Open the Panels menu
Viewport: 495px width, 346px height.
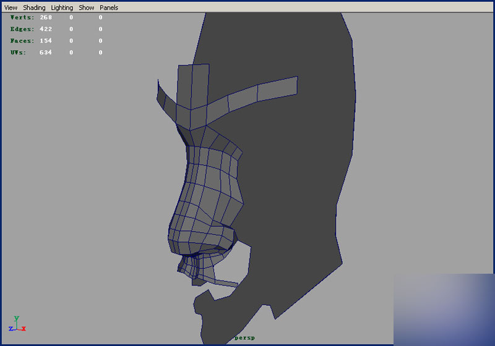[109, 7]
